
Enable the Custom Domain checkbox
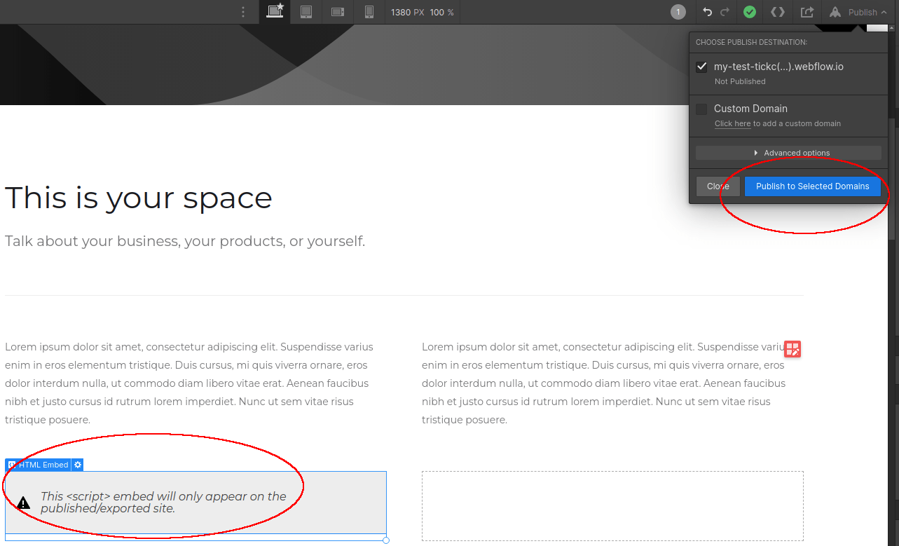point(701,109)
